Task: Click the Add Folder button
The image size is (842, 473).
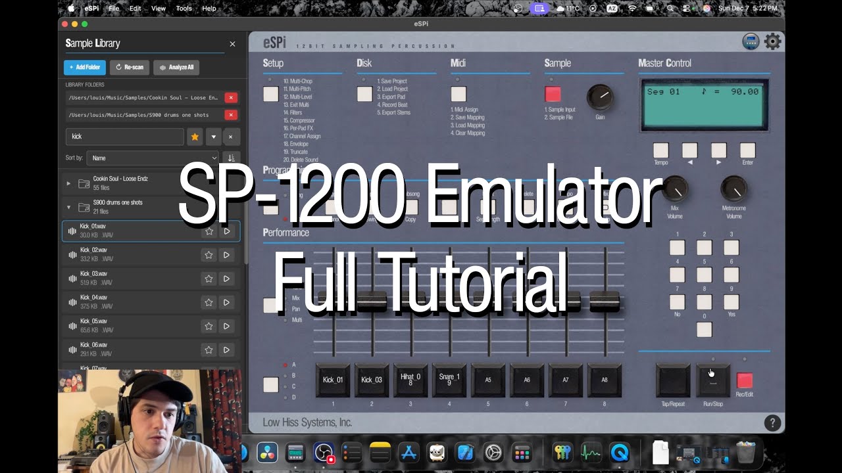Action: (x=85, y=67)
